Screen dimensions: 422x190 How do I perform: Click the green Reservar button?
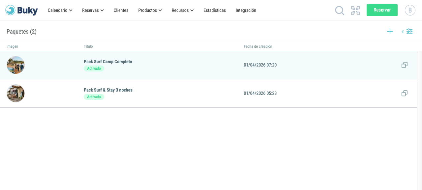382,10
